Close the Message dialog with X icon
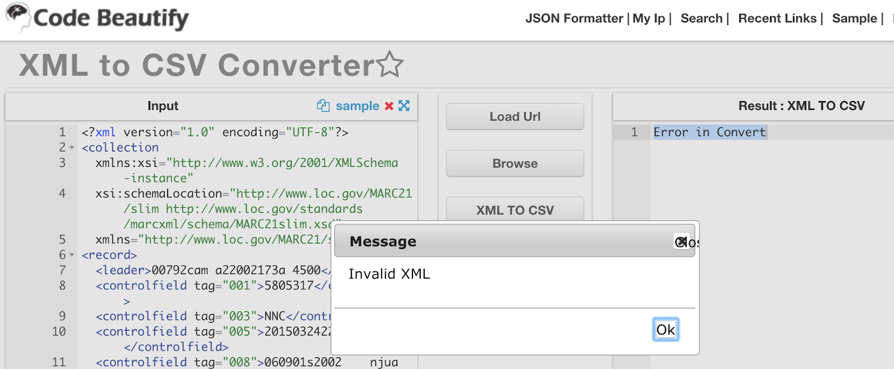Screen dimensions: 894x369 pyautogui.click(x=681, y=241)
